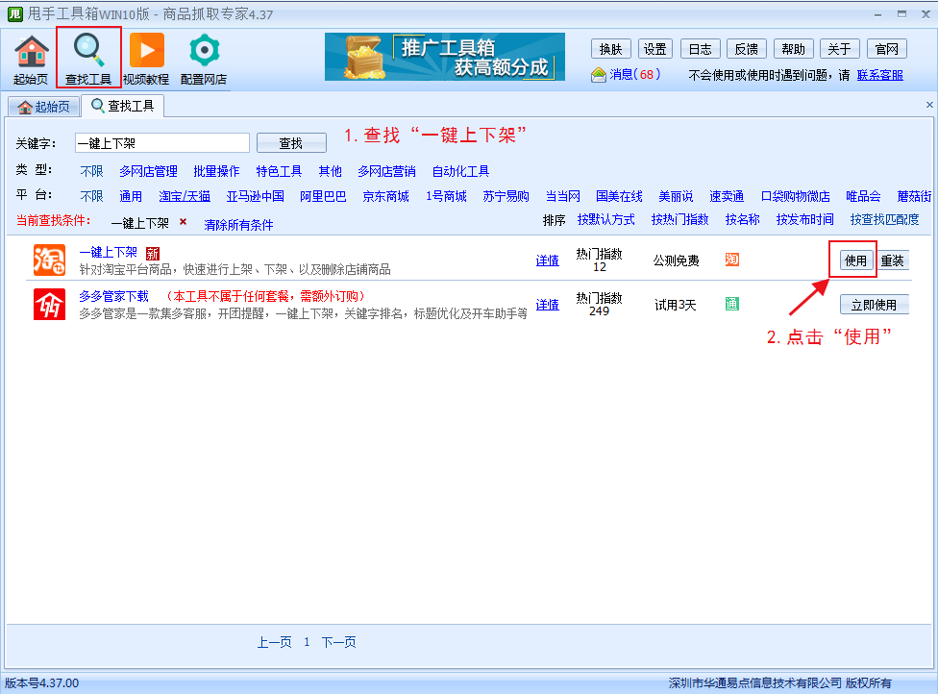Screen dimensions: 938x694
Task: Focus the 关键字 keyword input field
Action: coord(162,143)
